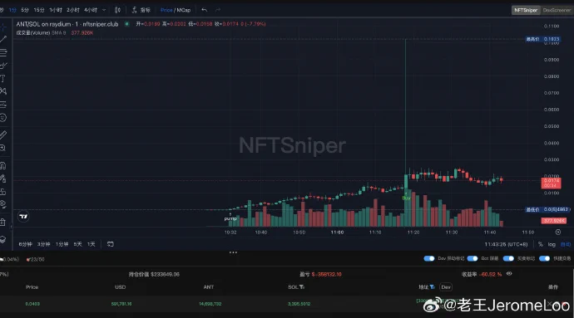Sort by the SOL column filter icon

[x=302, y=287]
